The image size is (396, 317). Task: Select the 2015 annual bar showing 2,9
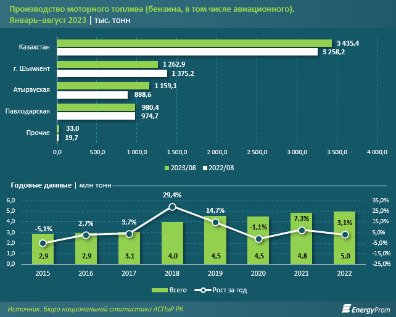click(43, 249)
